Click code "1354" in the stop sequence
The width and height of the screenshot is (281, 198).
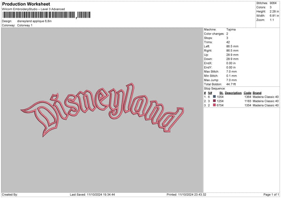(x=248, y=105)
